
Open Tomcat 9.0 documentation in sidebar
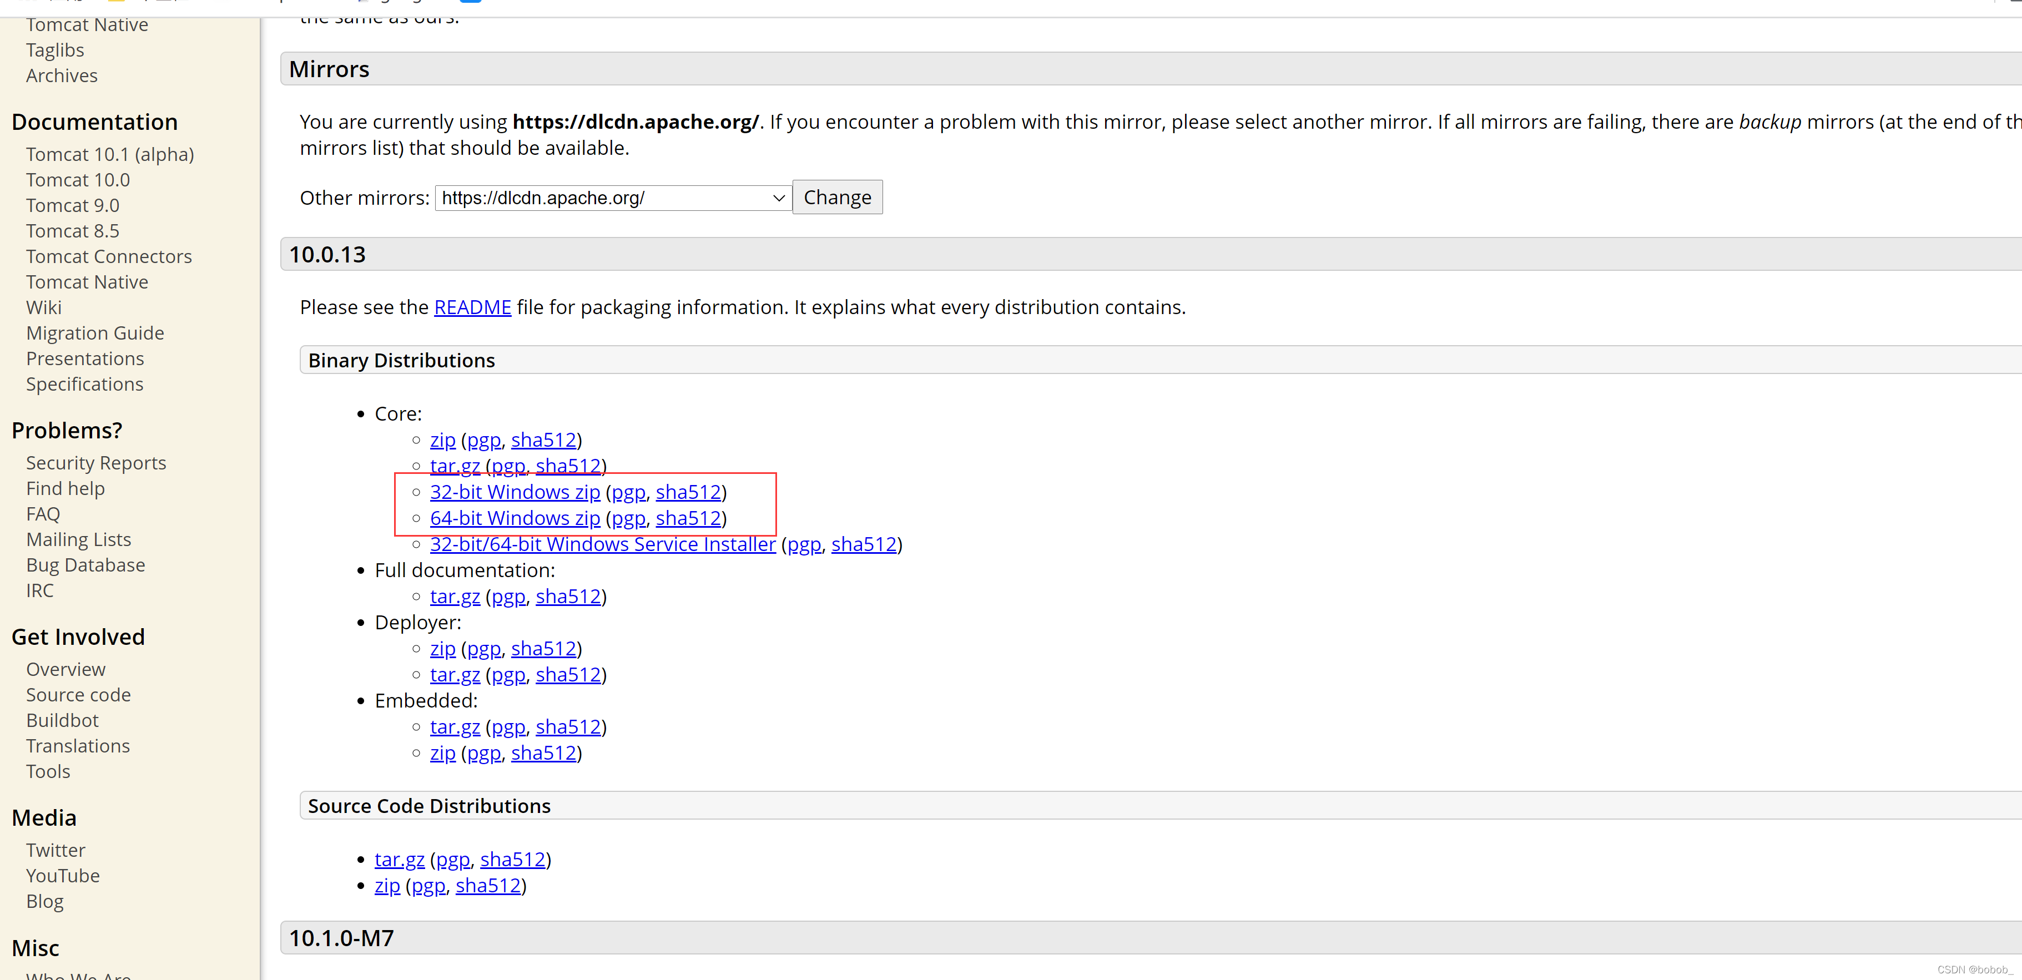pyautogui.click(x=72, y=205)
